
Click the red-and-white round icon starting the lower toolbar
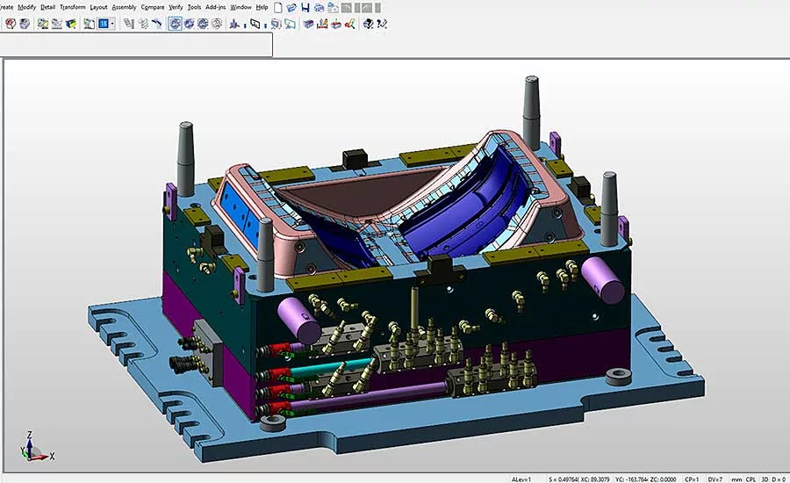[11, 24]
